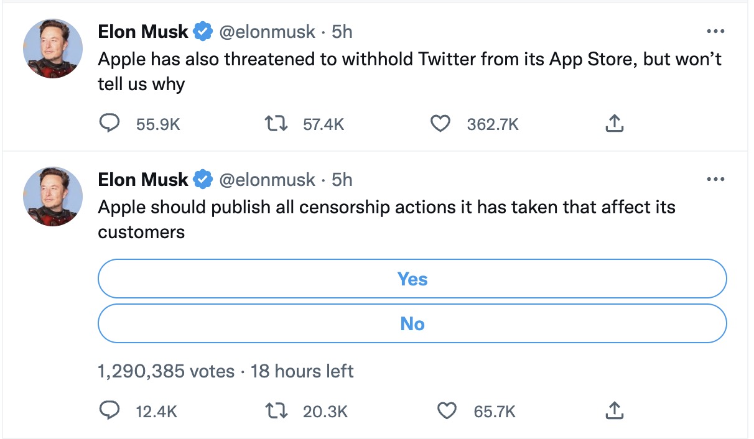Open replies on the App Store tweet
Viewport: 754px width, 439px height.
pos(110,124)
